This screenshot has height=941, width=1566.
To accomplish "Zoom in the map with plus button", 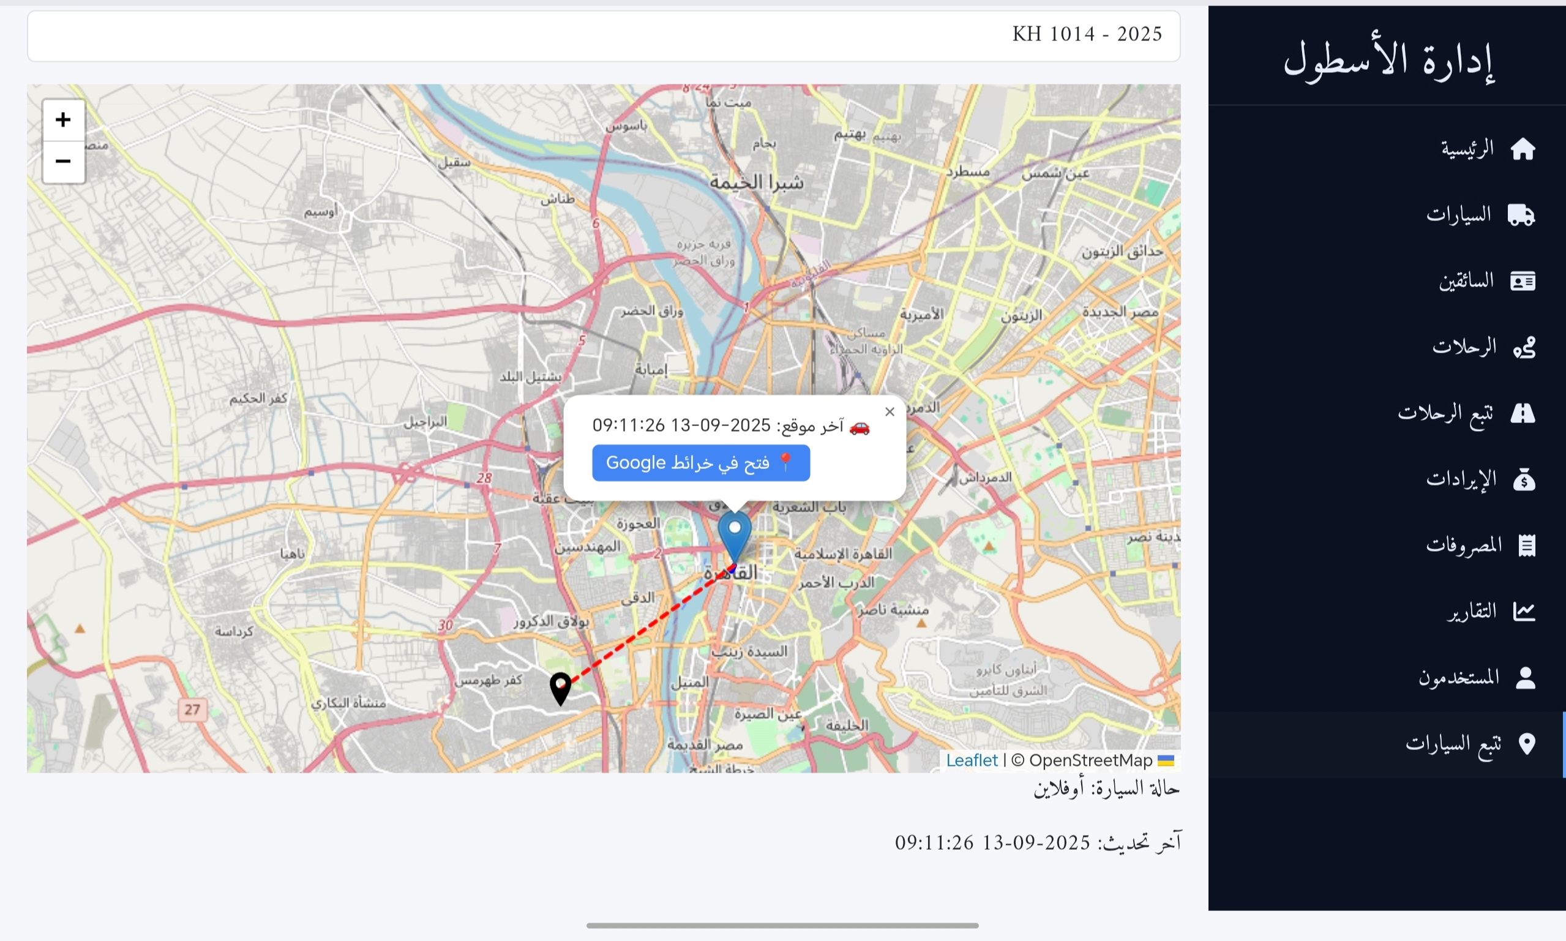I will coord(63,120).
